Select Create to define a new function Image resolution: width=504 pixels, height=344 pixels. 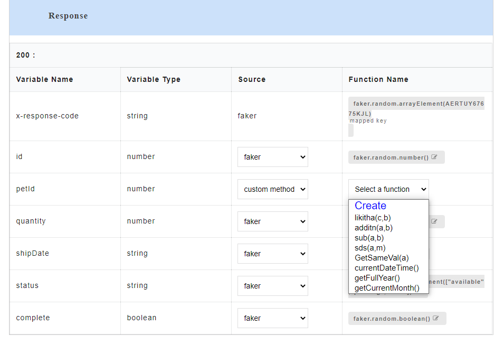pos(370,206)
